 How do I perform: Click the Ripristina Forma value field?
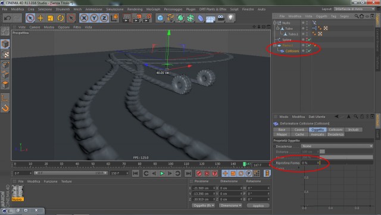tap(310, 163)
